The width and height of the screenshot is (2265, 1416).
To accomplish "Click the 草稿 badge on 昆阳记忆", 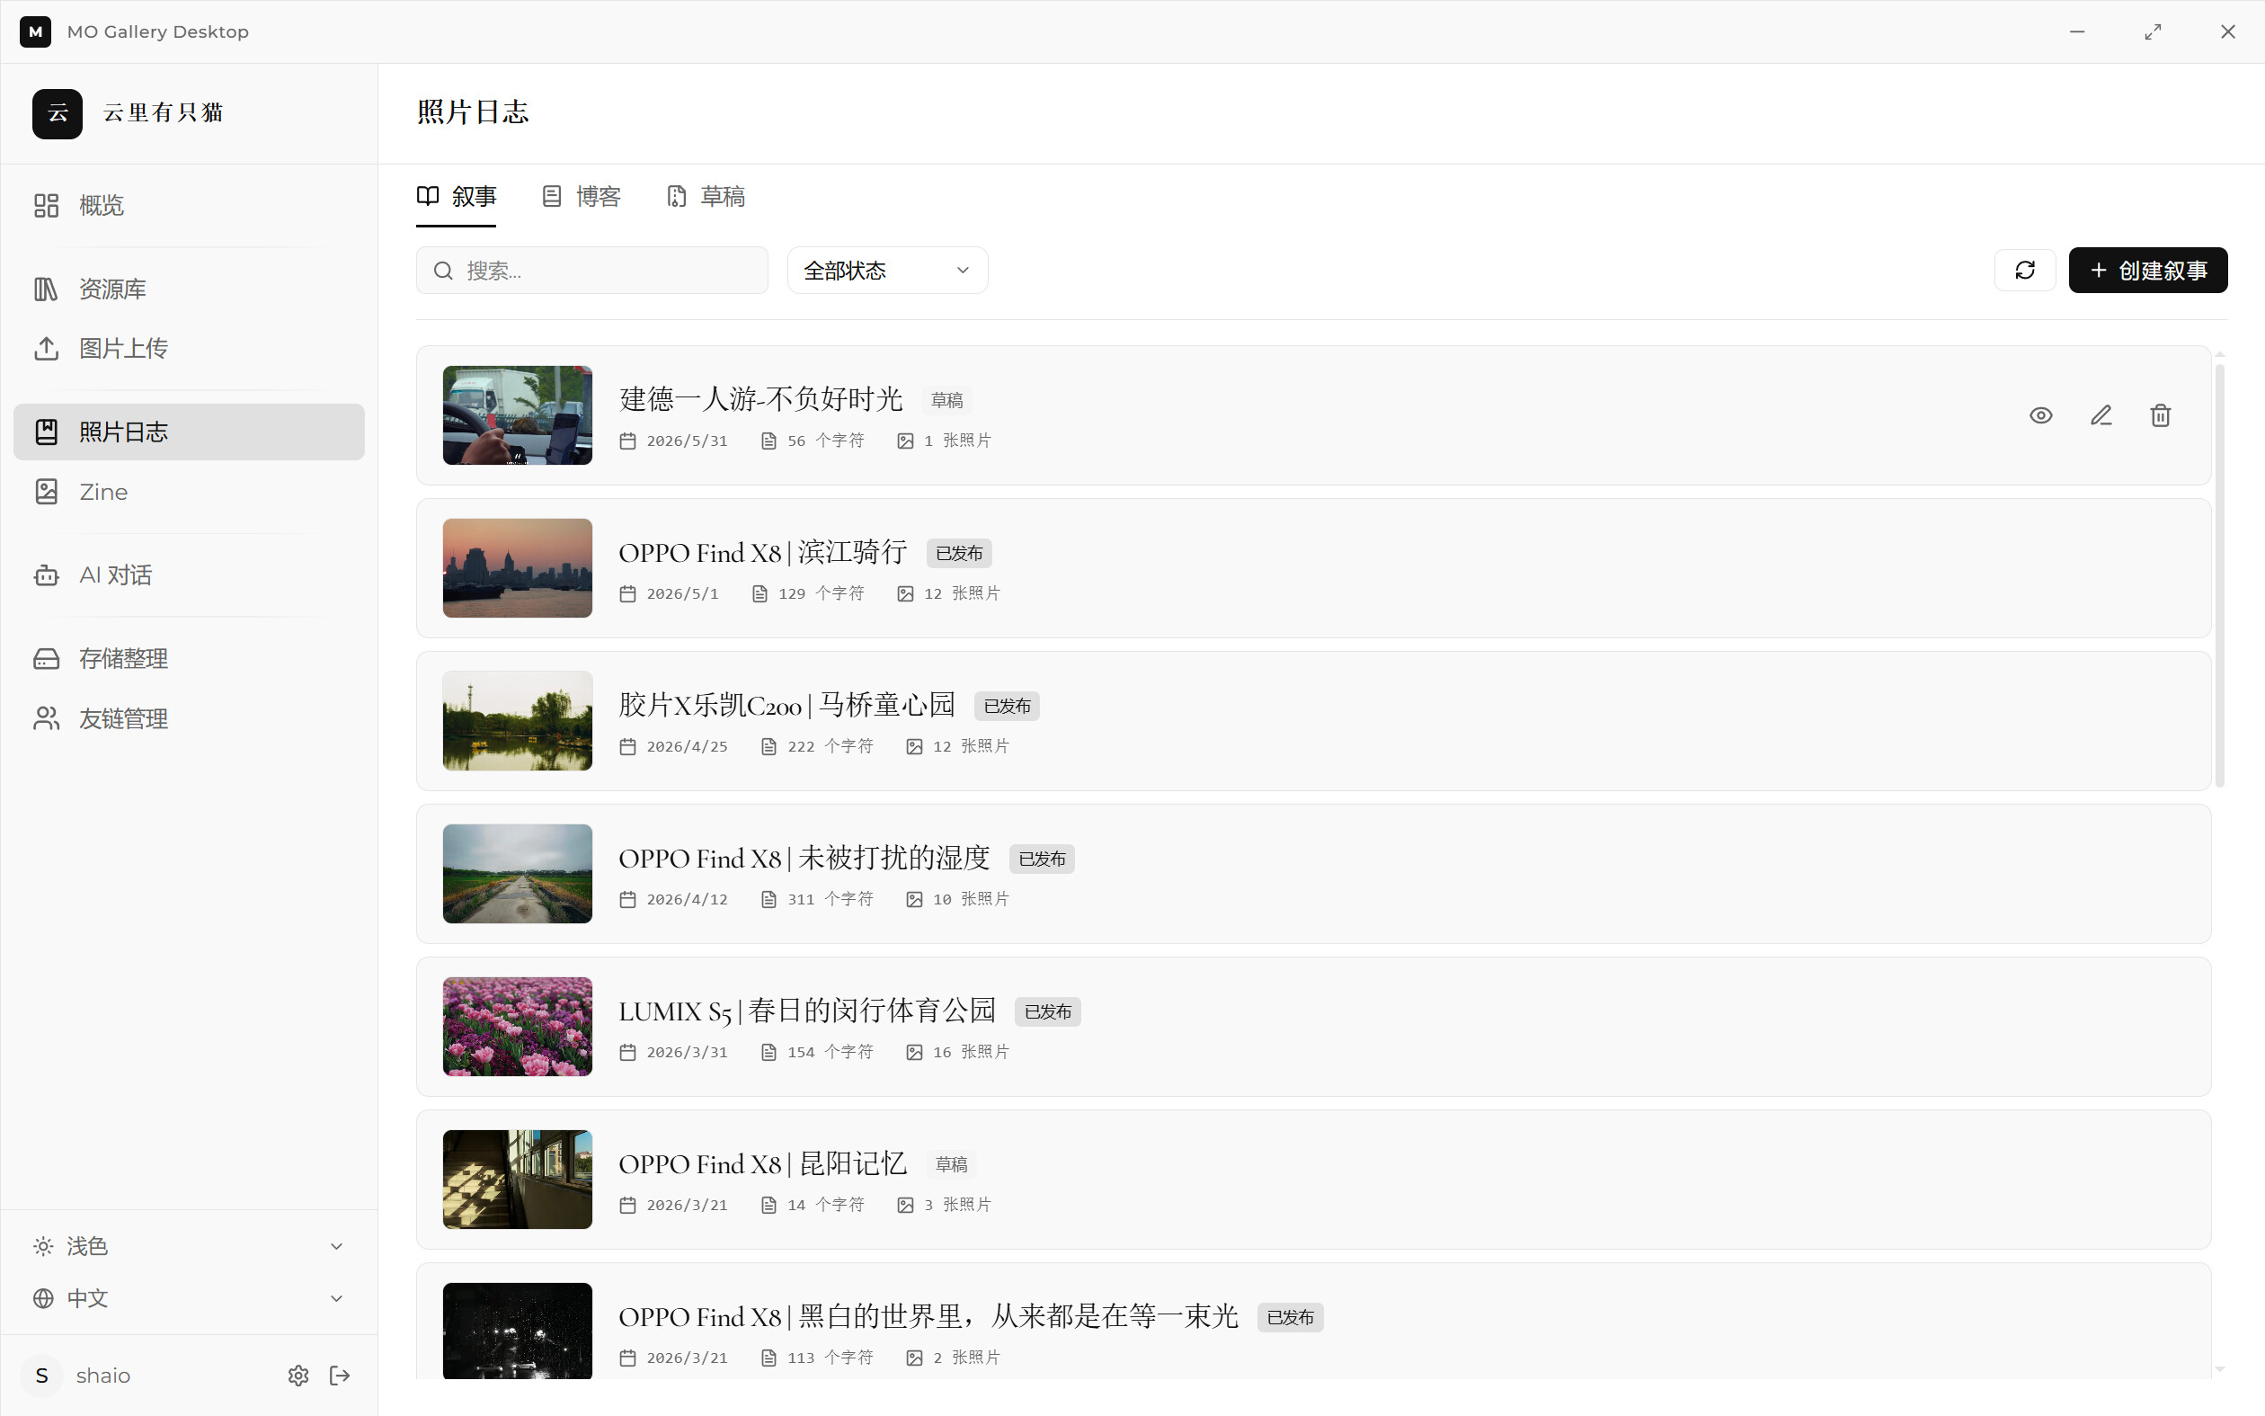I will coord(951,1164).
